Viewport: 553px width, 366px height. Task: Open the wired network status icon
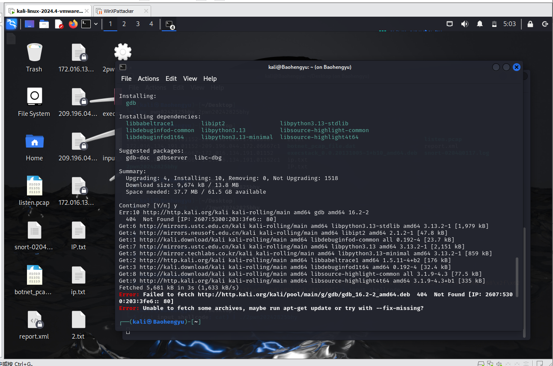[x=449, y=24]
